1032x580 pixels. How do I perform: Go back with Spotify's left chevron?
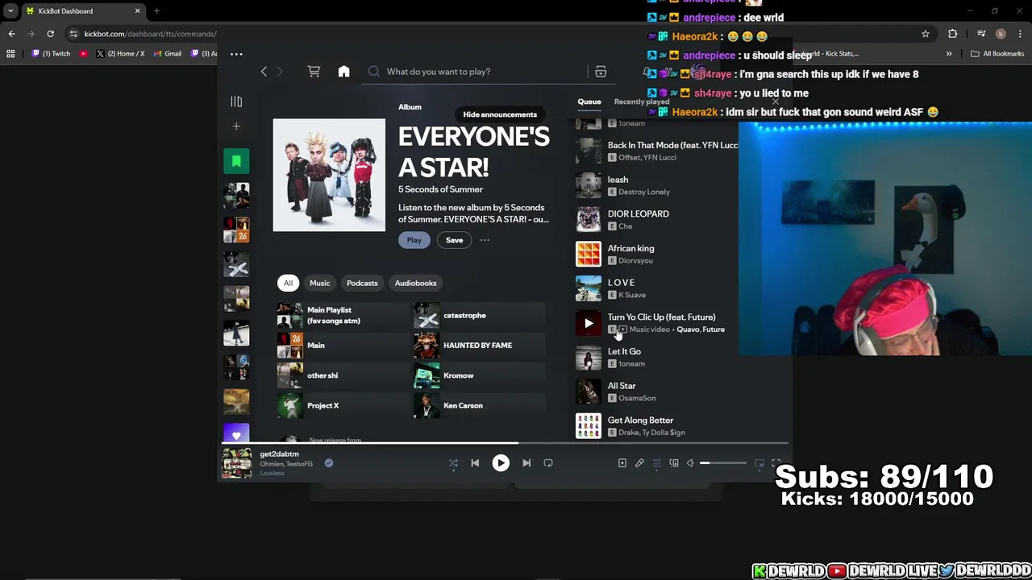(x=264, y=72)
